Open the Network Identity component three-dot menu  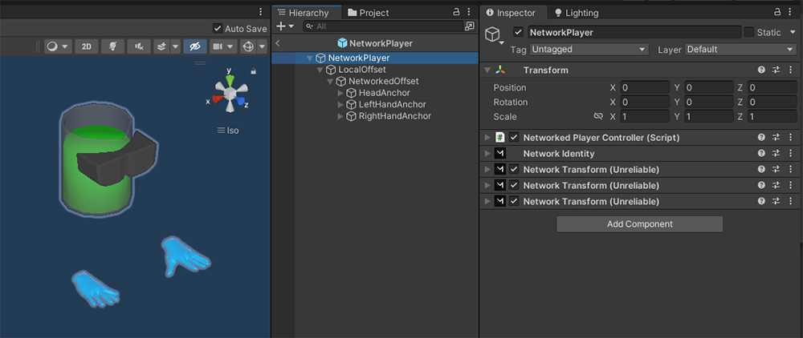point(790,153)
